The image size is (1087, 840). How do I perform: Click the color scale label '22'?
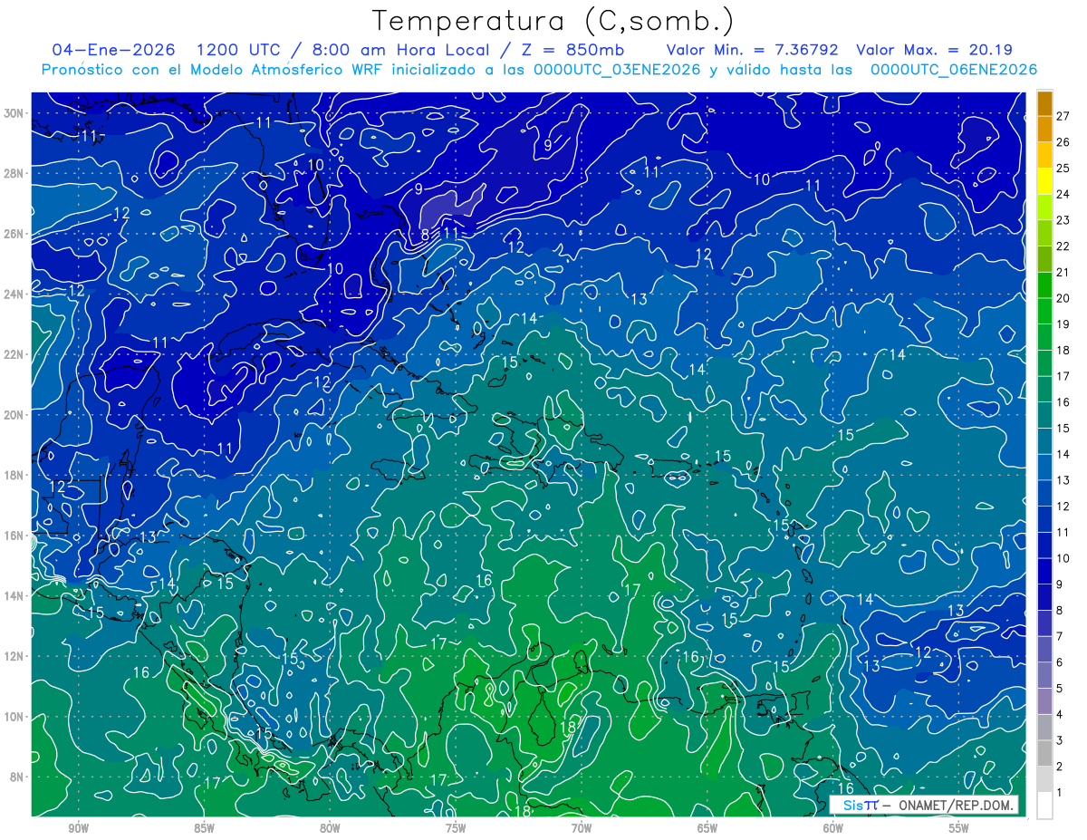point(1063,246)
